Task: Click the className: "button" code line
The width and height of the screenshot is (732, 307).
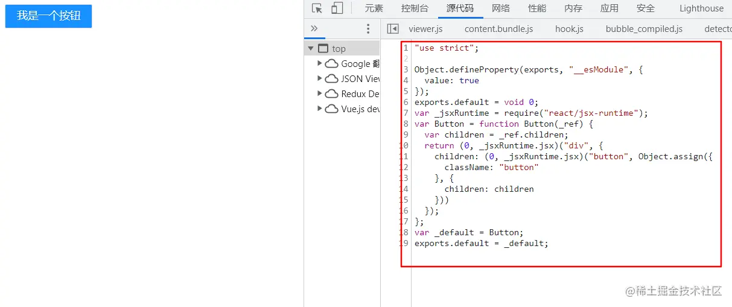Action: click(491, 167)
